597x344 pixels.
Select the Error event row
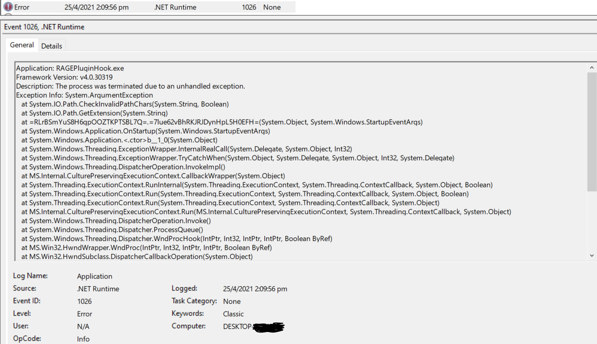click(147, 7)
